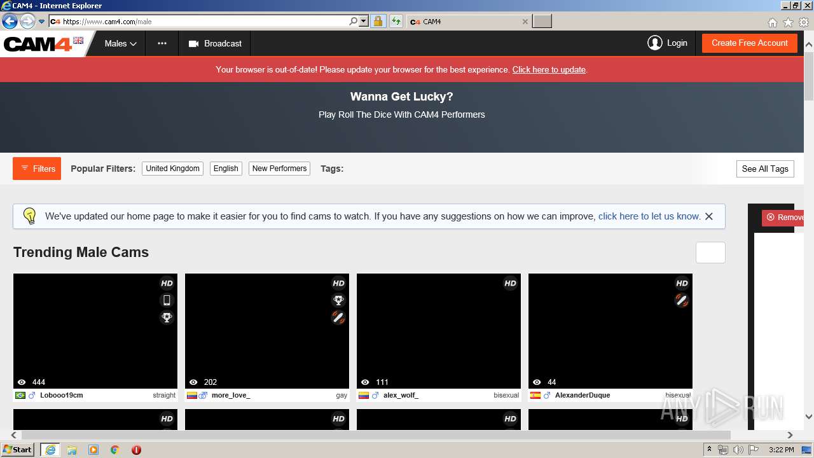Click interactive toy icon on AlexanderDuque cam
The image size is (814, 458).
682,300
